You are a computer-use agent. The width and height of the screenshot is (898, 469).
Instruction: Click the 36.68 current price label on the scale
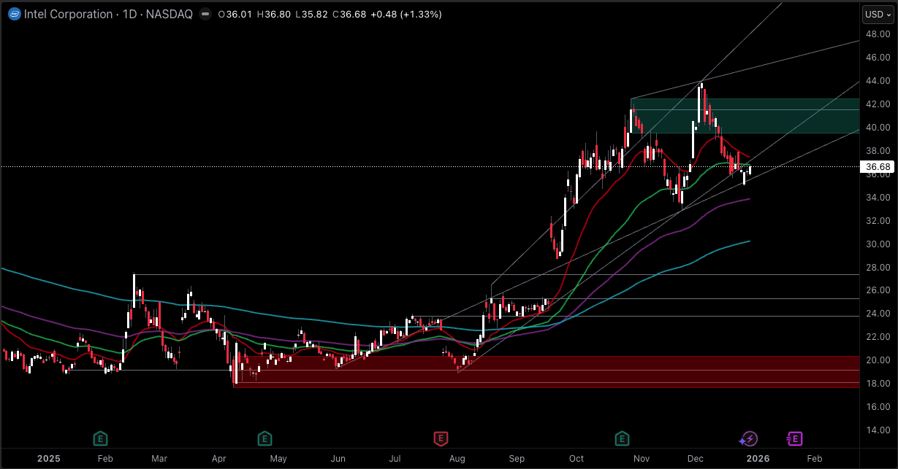pyautogui.click(x=876, y=166)
